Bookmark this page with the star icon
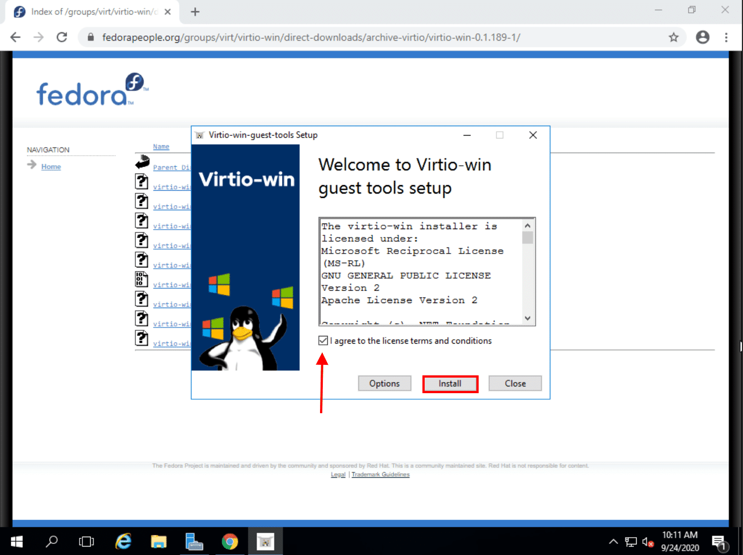This screenshot has width=743, height=555. (x=673, y=37)
